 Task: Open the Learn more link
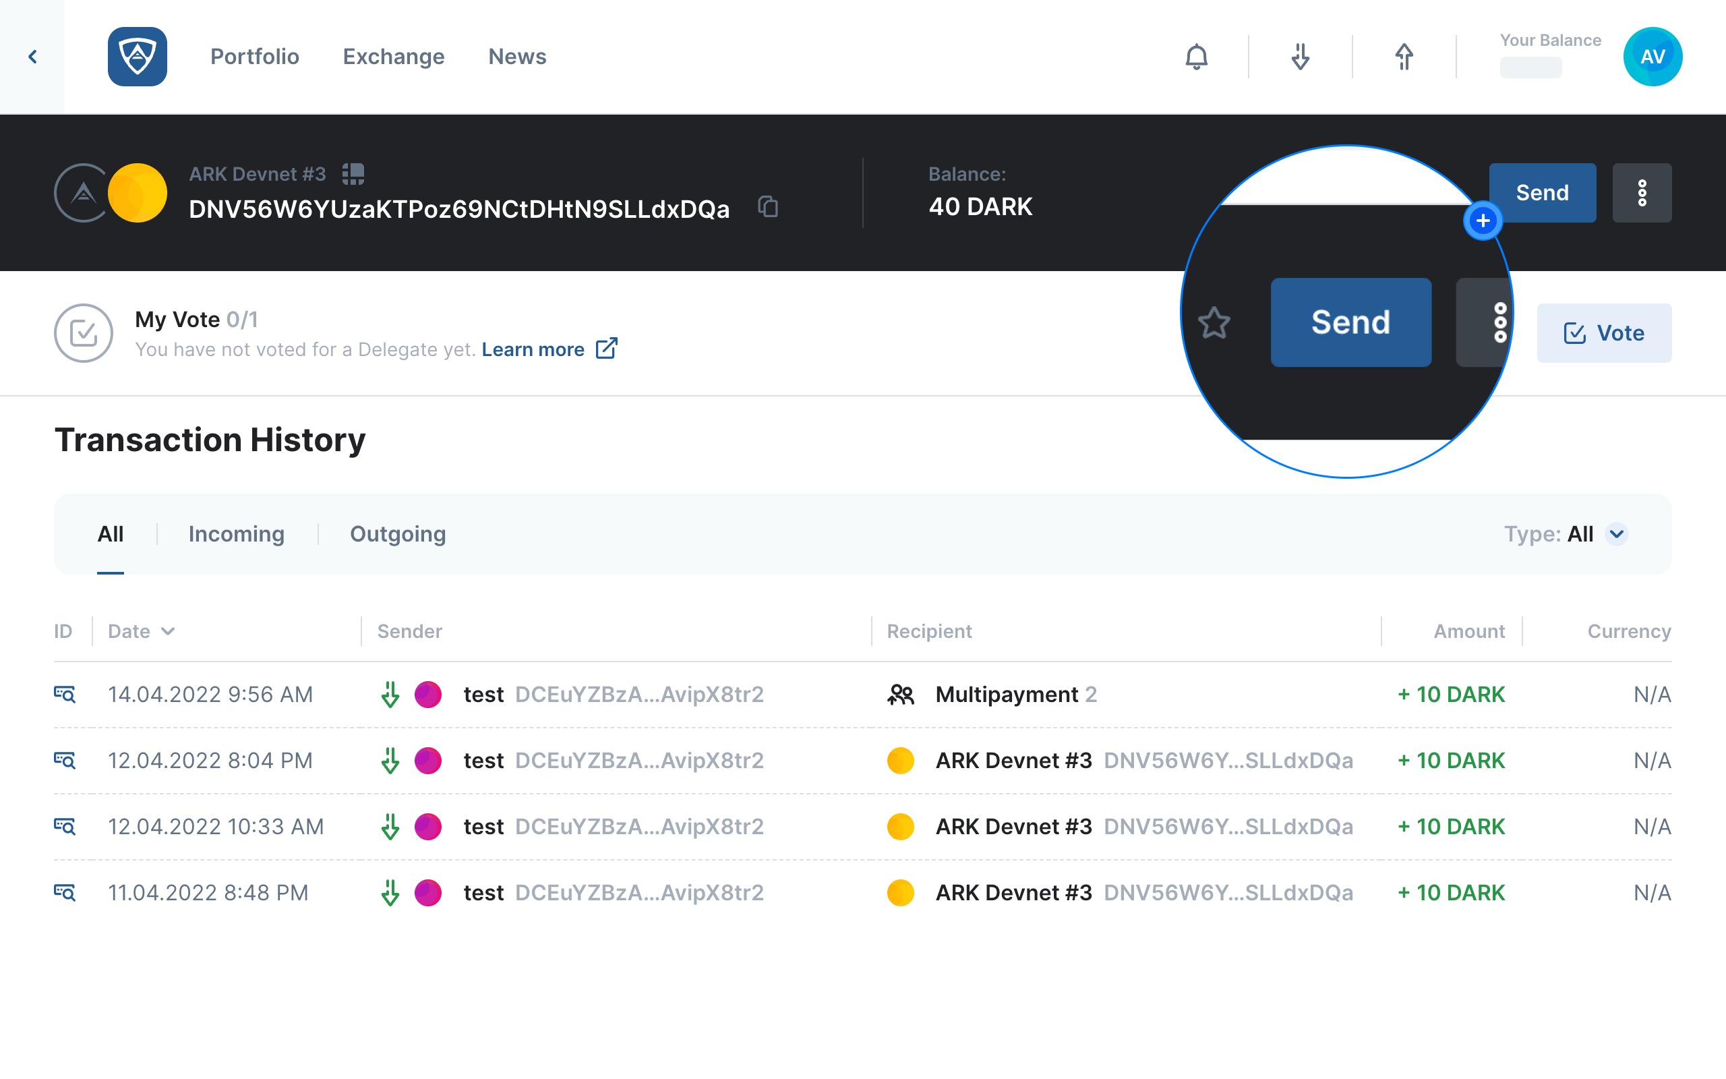tap(549, 349)
